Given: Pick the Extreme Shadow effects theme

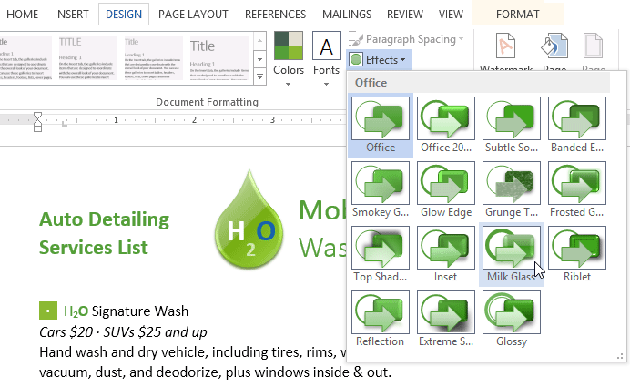Looking at the screenshot, I should 446,320.
